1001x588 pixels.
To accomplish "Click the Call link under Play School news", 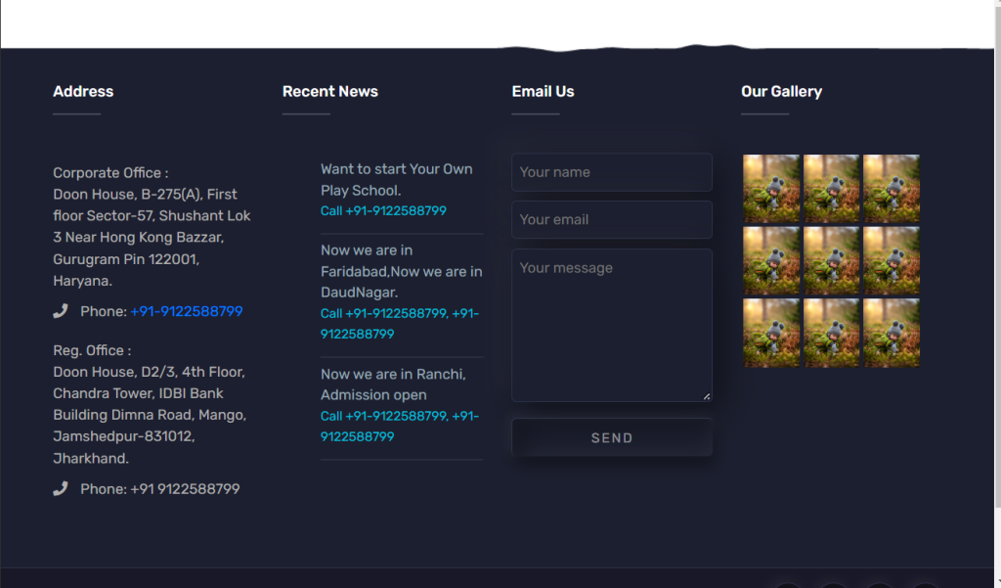I will coord(381,210).
